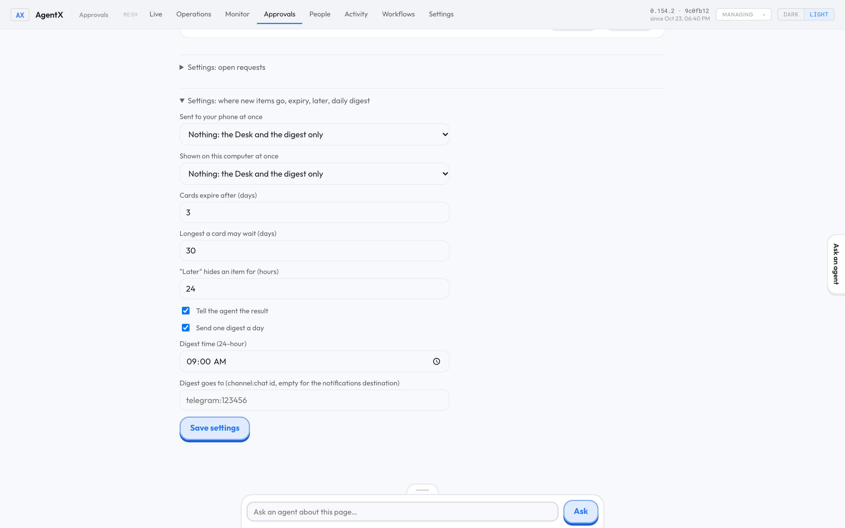This screenshot has width=845, height=528.
Task: Click the AgentX brand name
Action: coord(49,15)
